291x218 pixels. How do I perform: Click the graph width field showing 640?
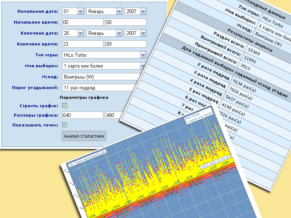click(82, 116)
